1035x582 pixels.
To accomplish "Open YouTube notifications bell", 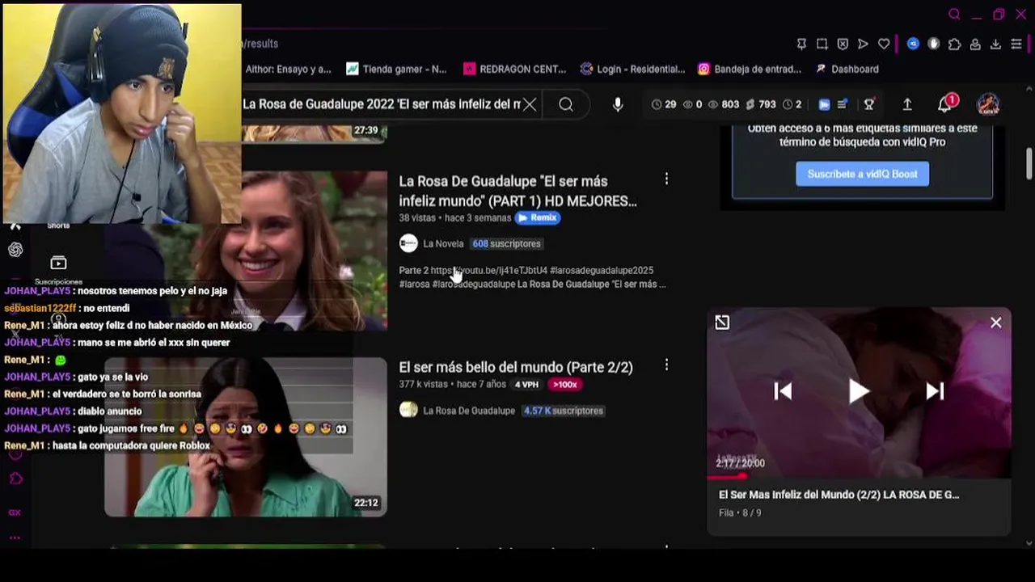I will [944, 104].
